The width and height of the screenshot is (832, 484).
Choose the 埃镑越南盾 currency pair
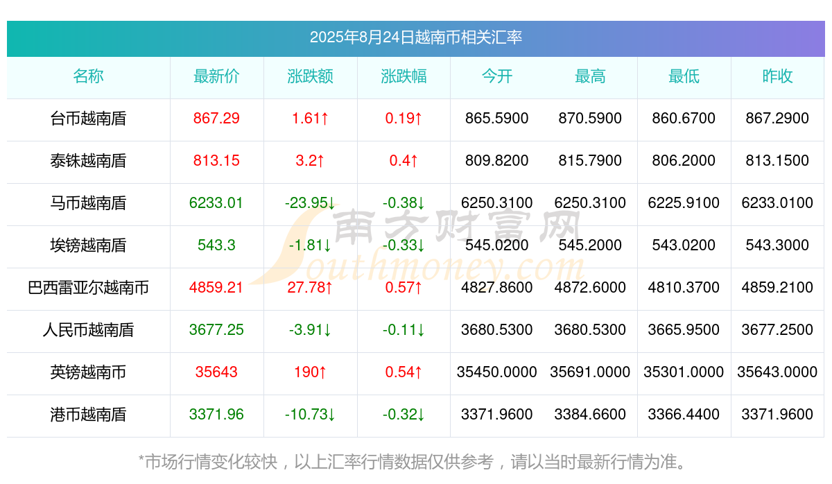click(x=88, y=245)
